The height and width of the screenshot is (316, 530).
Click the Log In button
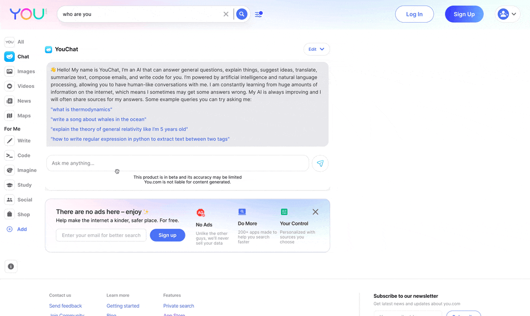click(x=414, y=14)
